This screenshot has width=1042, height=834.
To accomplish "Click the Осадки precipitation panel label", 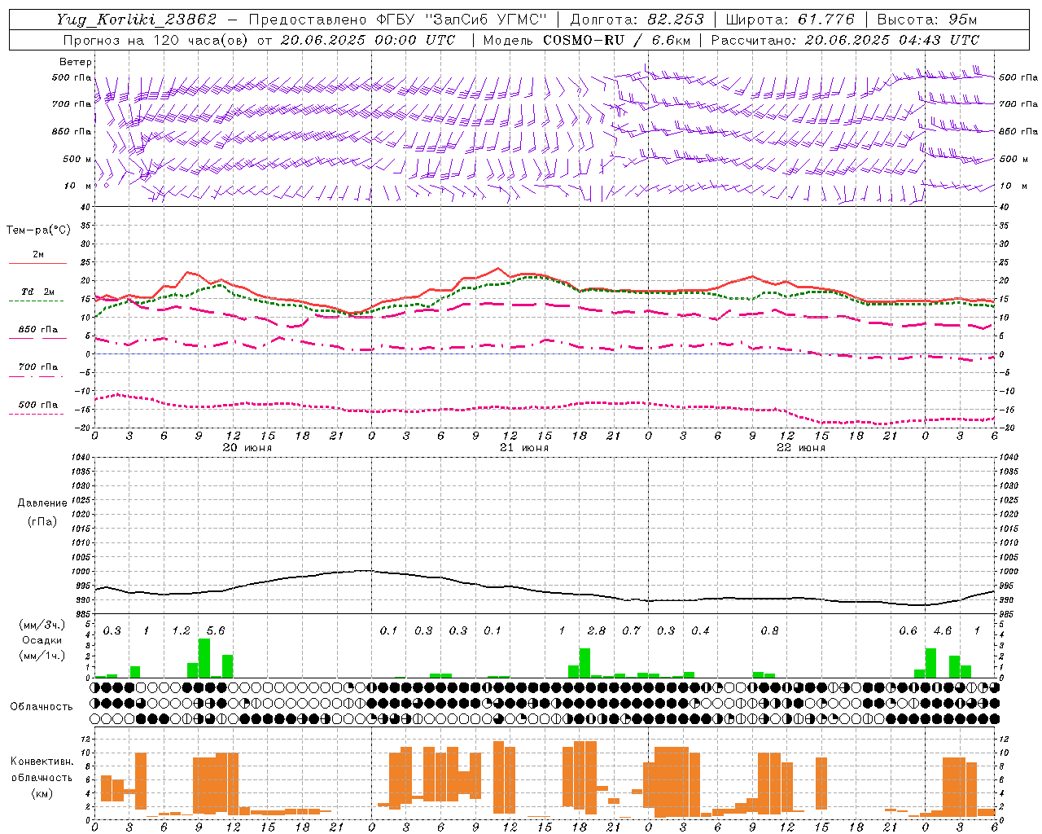I will pyautogui.click(x=41, y=640).
